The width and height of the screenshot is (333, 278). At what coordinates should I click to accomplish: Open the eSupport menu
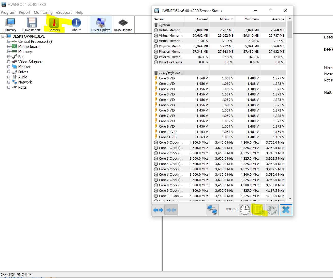click(64, 12)
